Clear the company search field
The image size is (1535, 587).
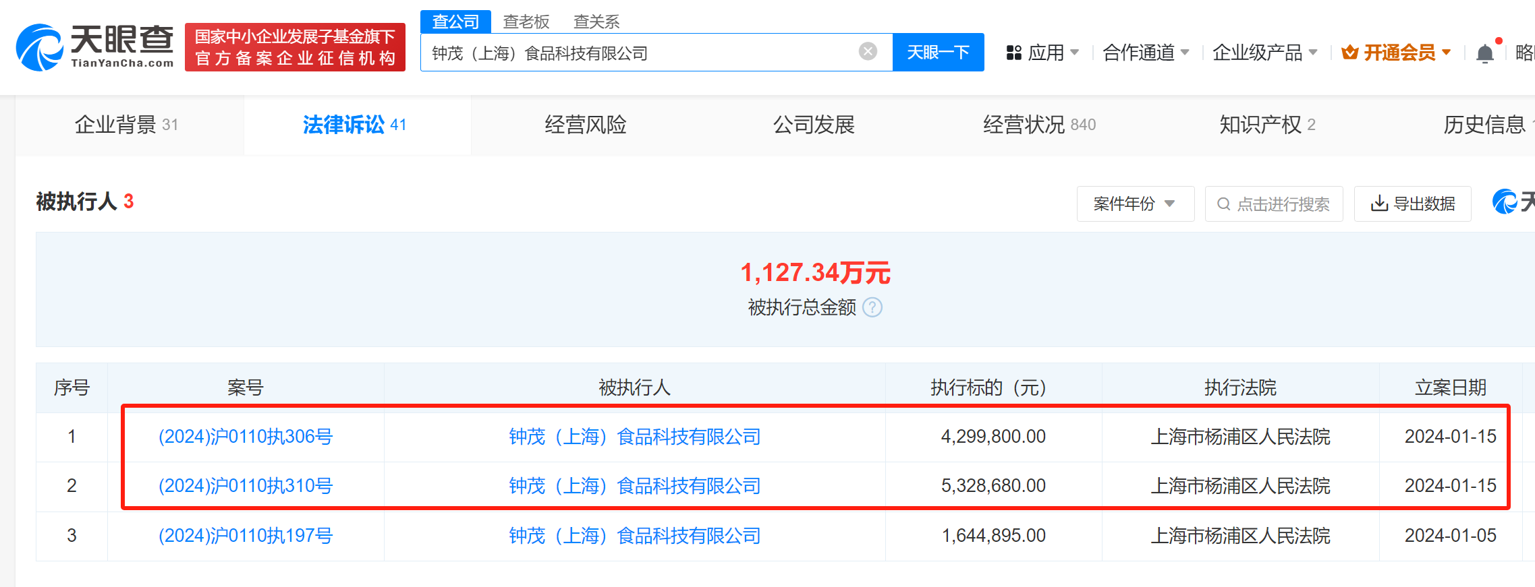tap(868, 51)
